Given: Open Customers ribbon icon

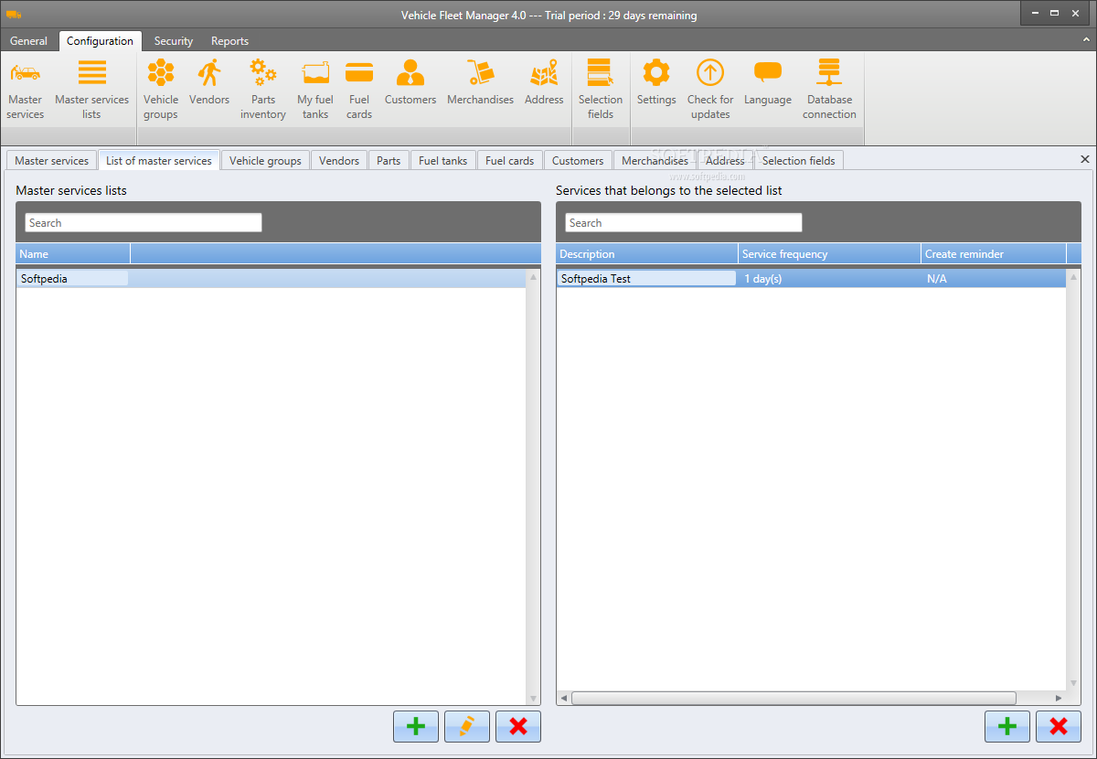Looking at the screenshot, I should (410, 82).
